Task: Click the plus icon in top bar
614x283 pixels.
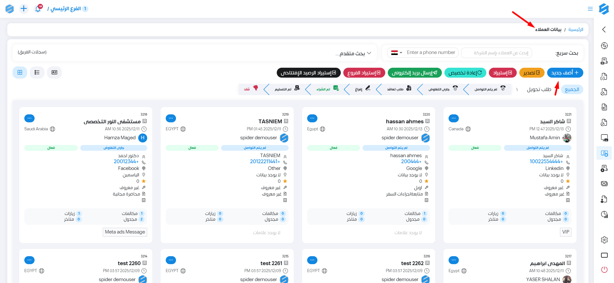Action: coord(24,9)
